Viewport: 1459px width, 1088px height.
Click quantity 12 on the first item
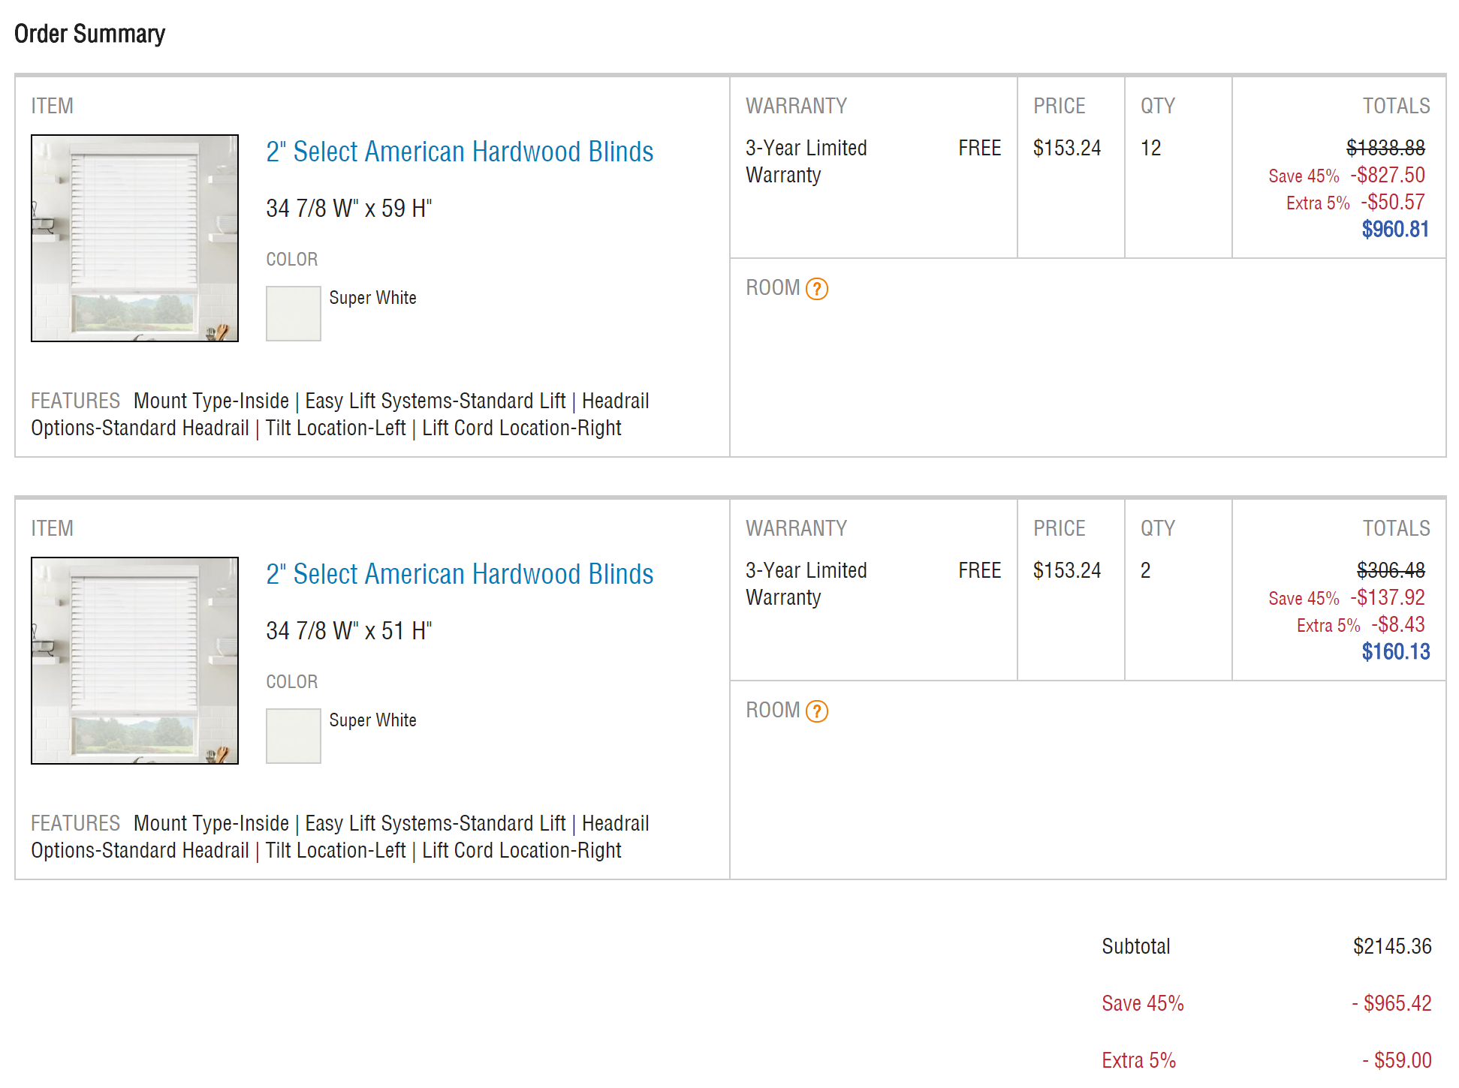click(x=1150, y=148)
